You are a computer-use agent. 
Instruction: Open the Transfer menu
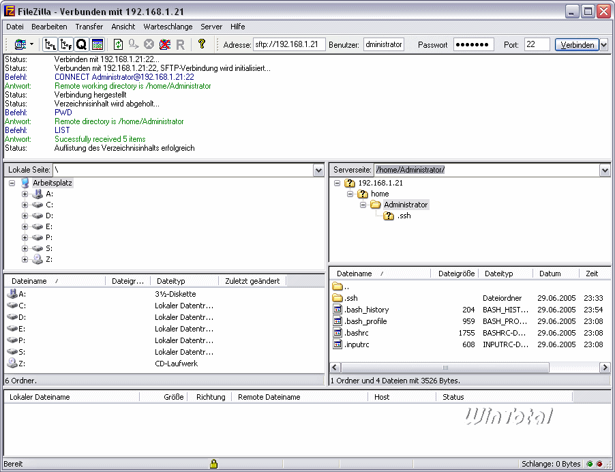(x=89, y=27)
